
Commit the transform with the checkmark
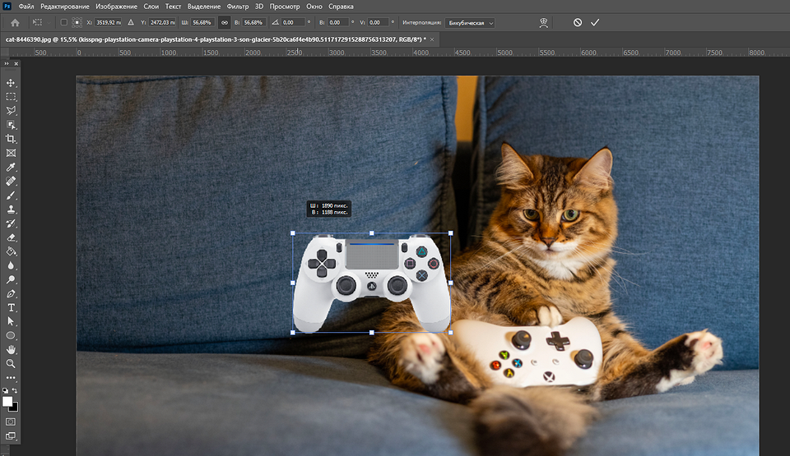595,22
